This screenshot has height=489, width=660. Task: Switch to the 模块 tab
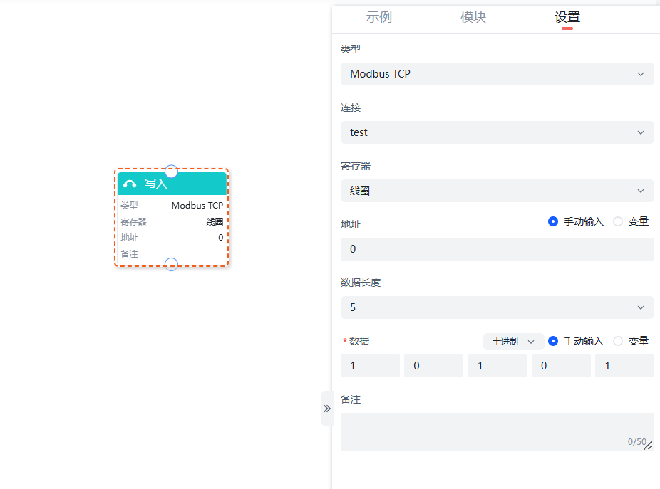(473, 18)
